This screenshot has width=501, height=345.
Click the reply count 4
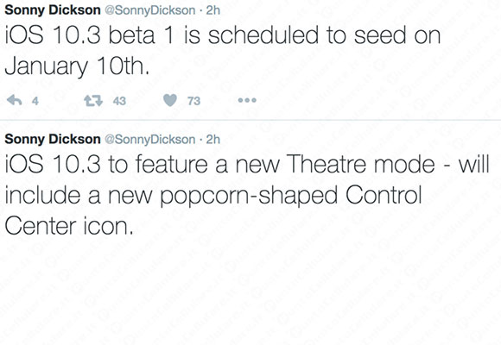tap(35, 101)
